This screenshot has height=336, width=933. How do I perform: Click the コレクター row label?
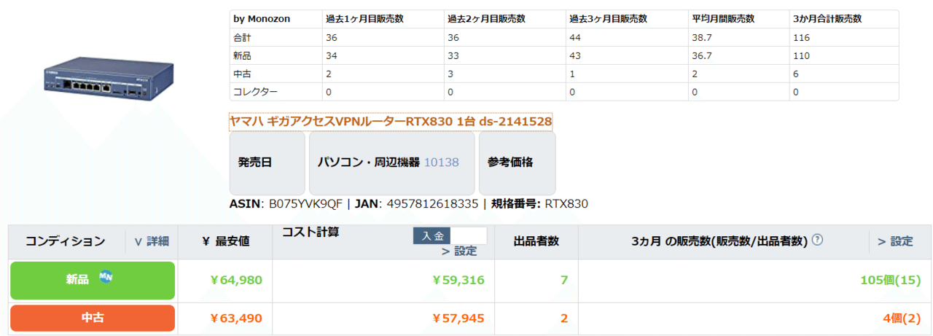(x=254, y=92)
